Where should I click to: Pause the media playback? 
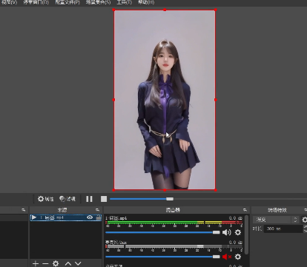click(89, 199)
